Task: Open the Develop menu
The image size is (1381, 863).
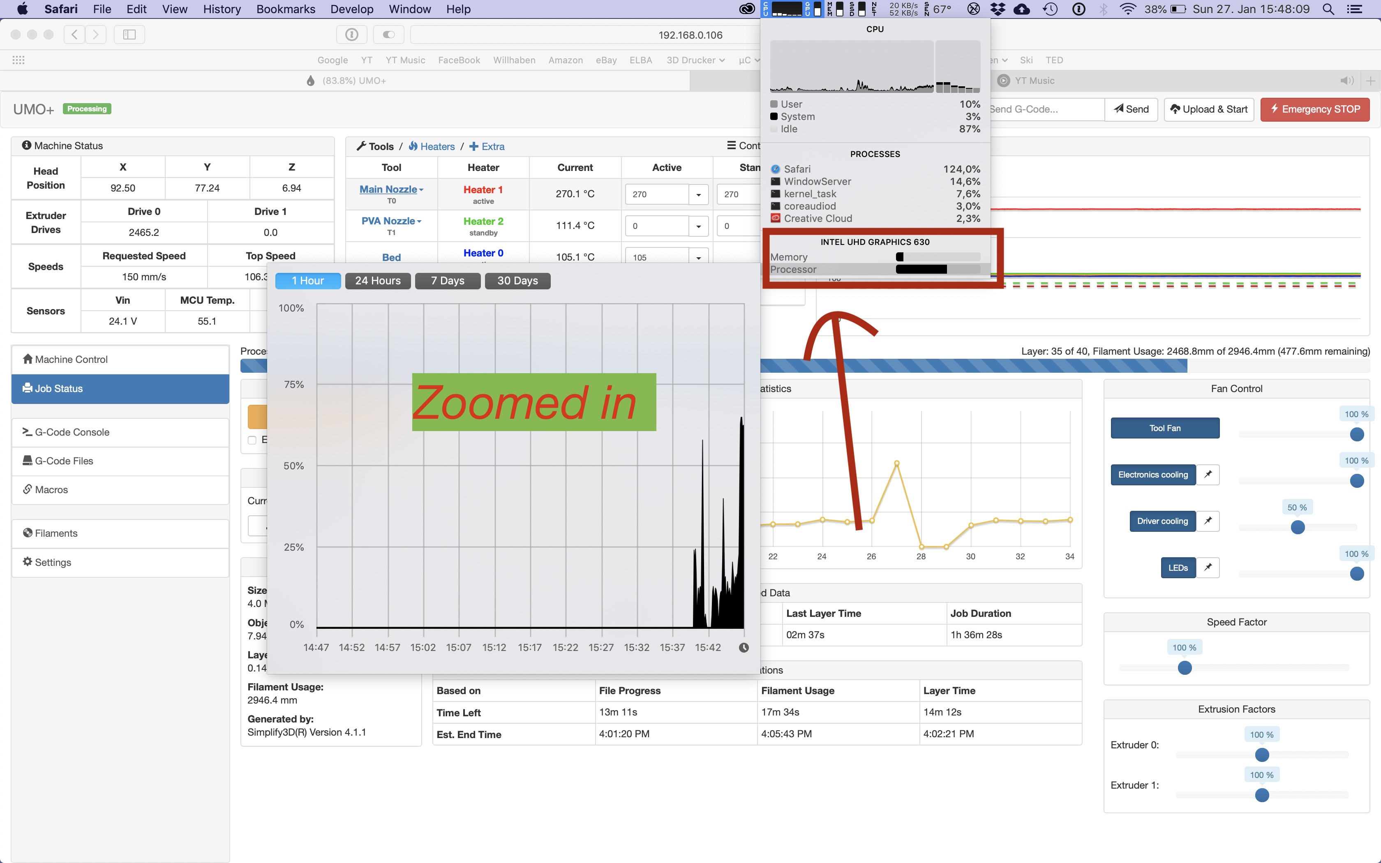Action: tap(351, 9)
